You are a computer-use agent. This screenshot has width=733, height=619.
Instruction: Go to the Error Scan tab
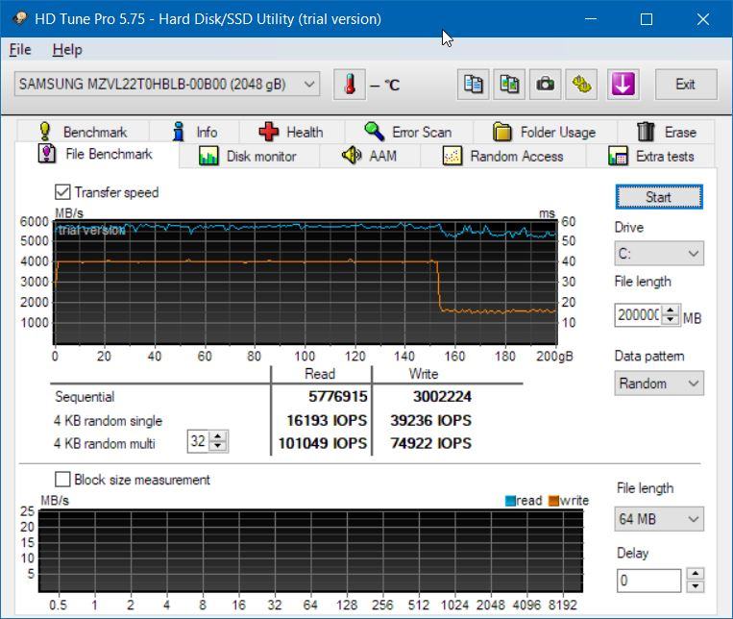tap(408, 132)
